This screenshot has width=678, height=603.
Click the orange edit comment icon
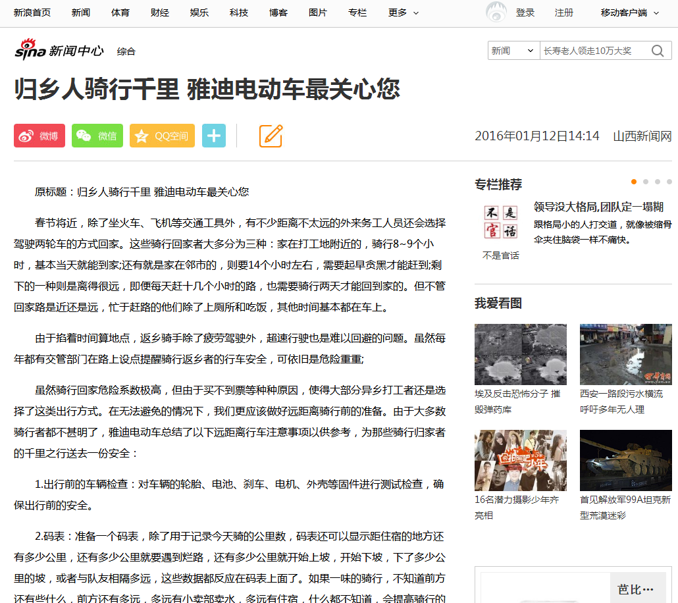pos(271,136)
